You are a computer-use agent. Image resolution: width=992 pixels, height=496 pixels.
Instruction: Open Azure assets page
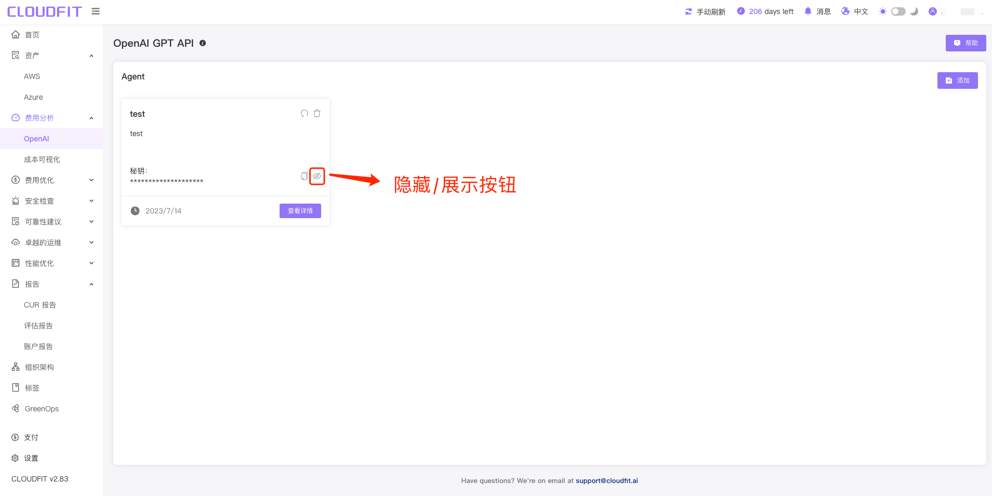coord(51,97)
